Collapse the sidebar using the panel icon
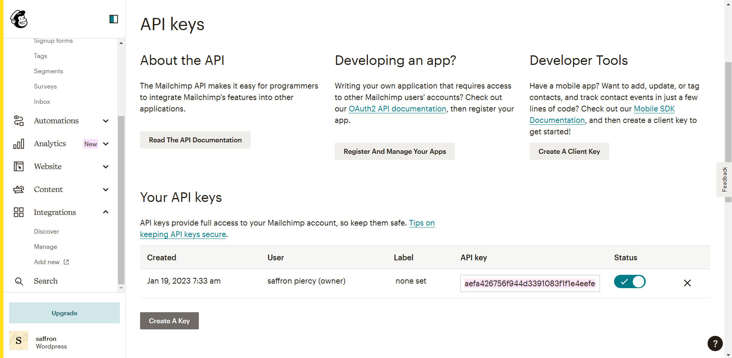The image size is (732, 358). [113, 19]
